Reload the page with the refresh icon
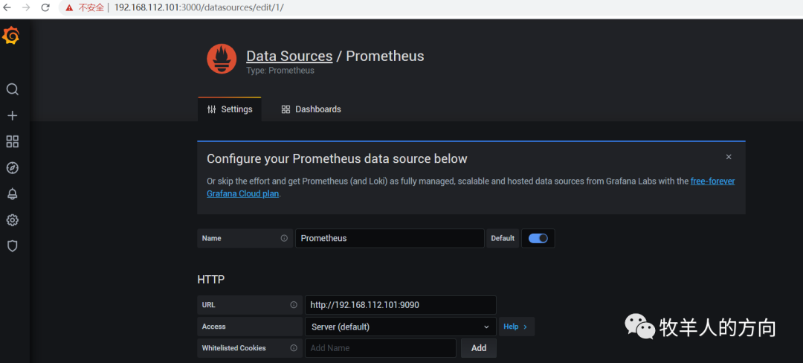Image resolution: width=803 pixels, height=363 pixels. 45,7
